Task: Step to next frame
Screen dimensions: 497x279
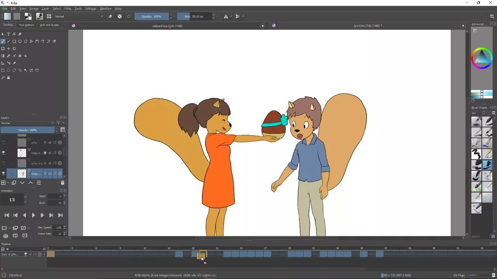Action: point(42,215)
